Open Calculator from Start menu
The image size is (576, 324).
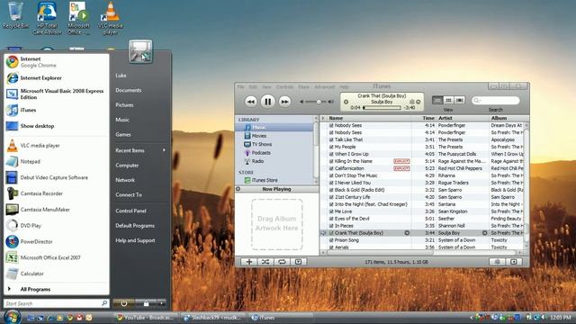(x=57, y=274)
